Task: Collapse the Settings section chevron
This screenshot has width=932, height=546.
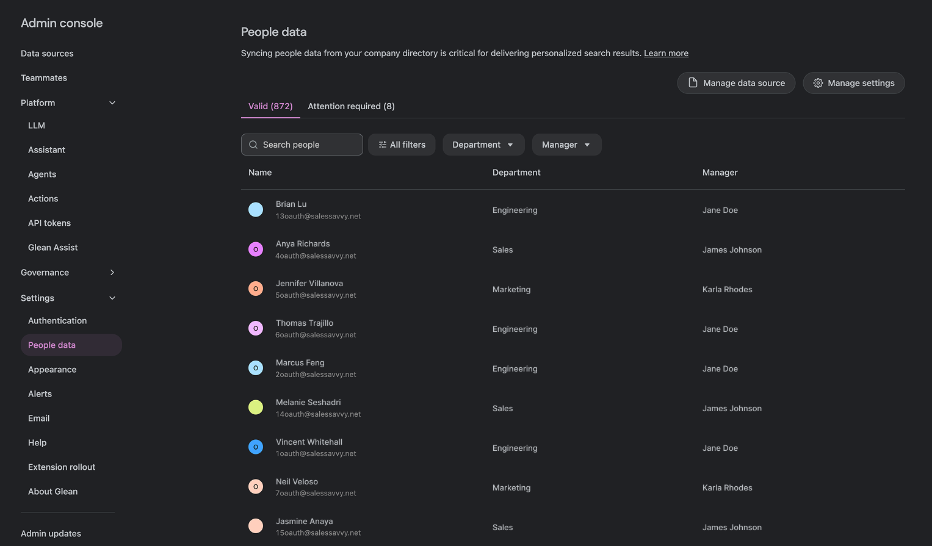Action: click(x=112, y=298)
